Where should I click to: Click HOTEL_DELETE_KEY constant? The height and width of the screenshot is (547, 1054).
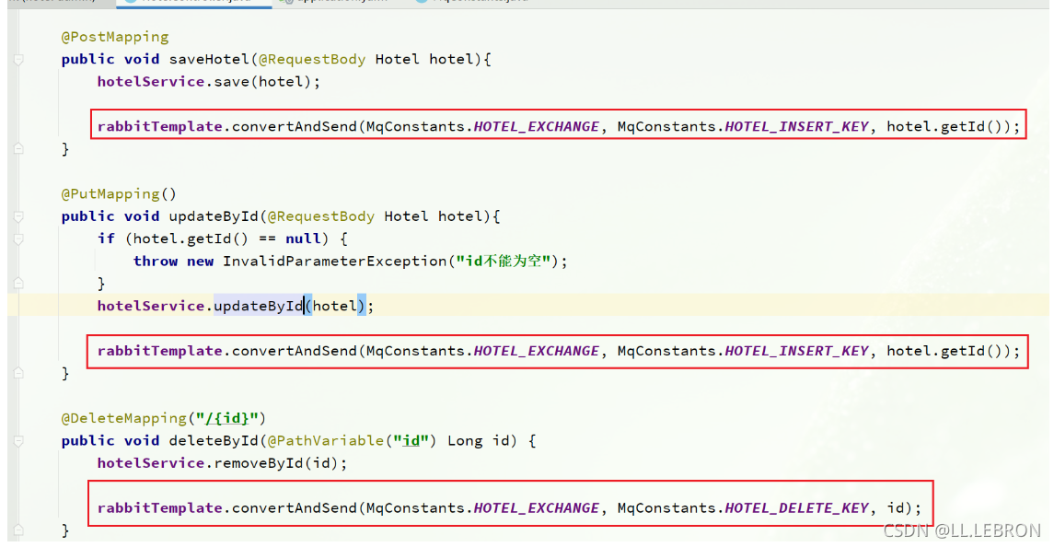(x=796, y=508)
